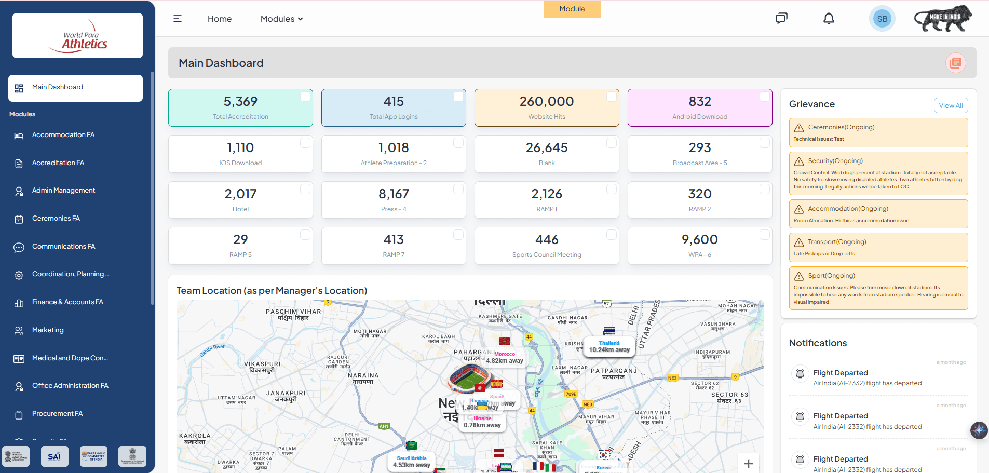
Task: Tick the checkbox on Android Download card
Action: pos(765,97)
